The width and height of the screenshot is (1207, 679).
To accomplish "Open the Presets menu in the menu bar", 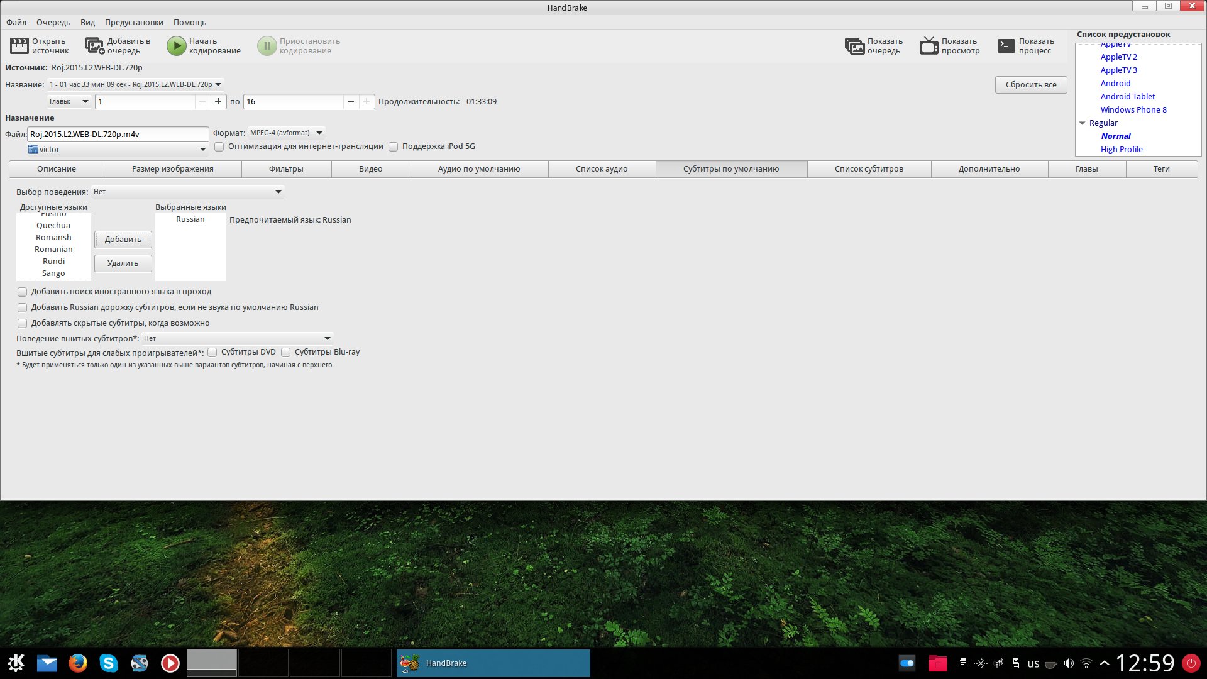I will coord(134,22).
